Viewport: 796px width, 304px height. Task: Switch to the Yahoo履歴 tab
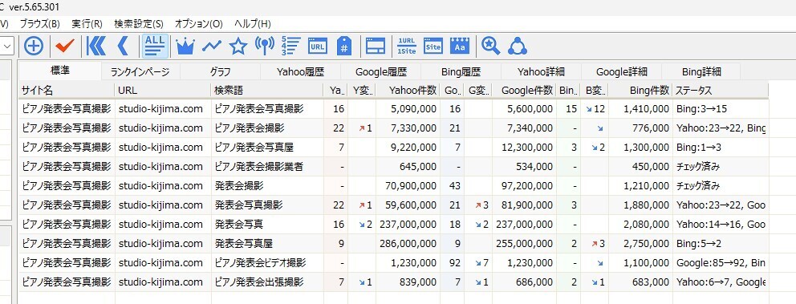(301, 72)
